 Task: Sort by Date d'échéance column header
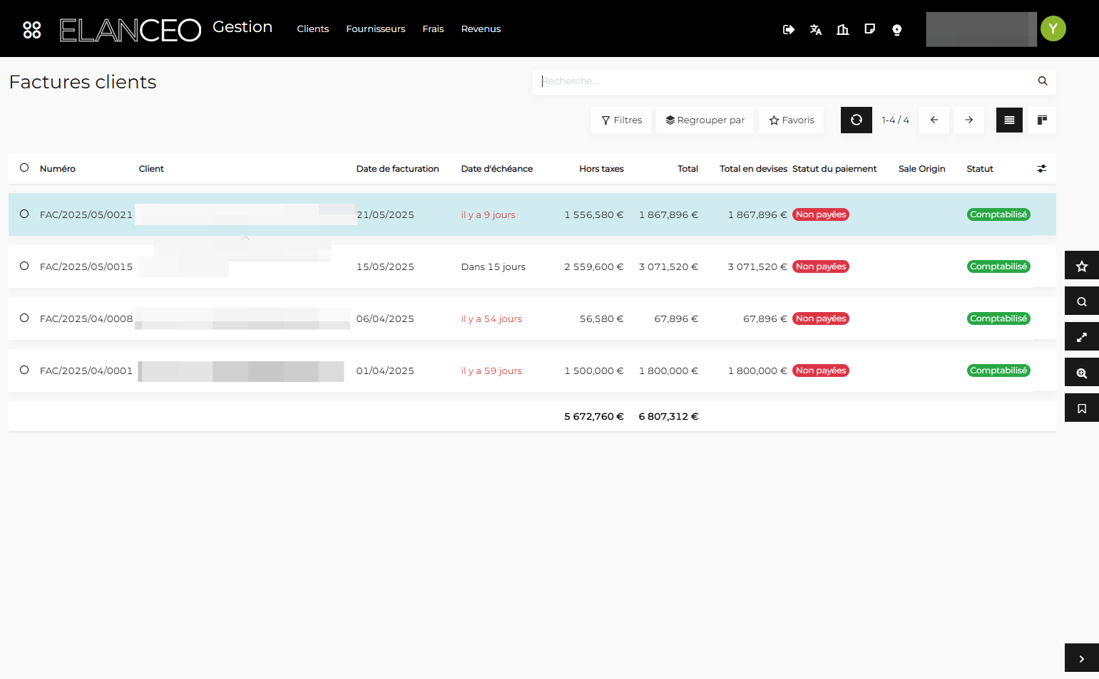point(497,169)
